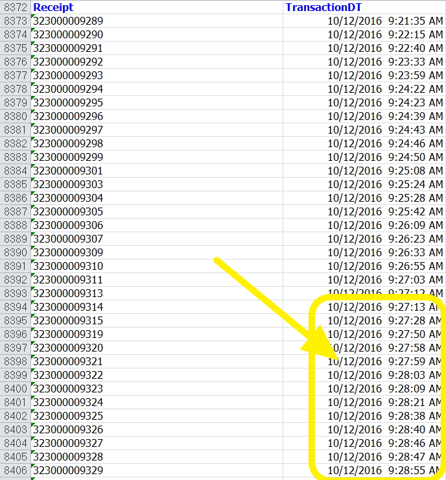The height and width of the screenshot is (480, 446).
Task: Click receipt cell 323000009290
Action: tap(157, 34)
